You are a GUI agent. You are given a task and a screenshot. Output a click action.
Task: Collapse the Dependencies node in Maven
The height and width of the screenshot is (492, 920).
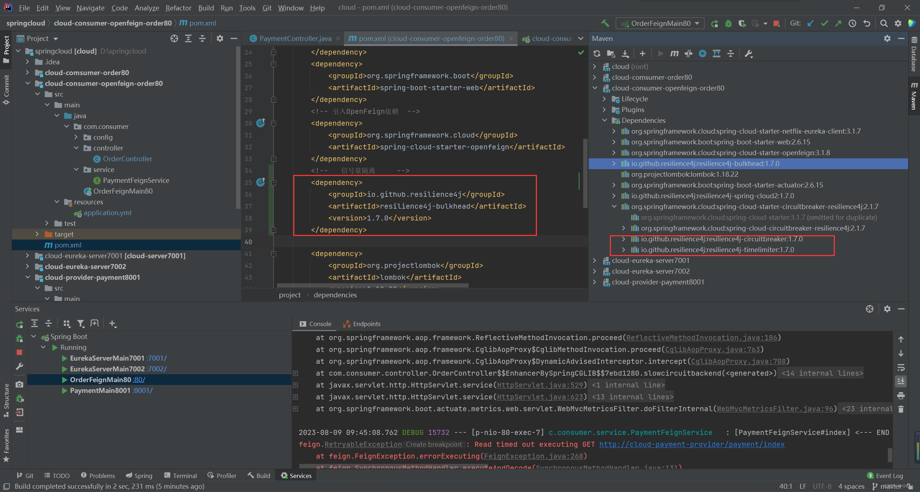604,120
